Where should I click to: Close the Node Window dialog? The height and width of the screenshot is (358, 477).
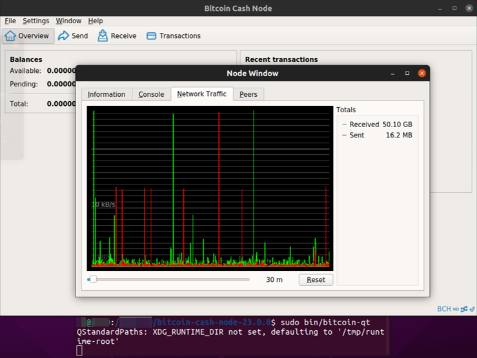tap(421, 74)
